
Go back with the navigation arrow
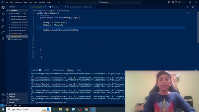[x=59, y=2]
